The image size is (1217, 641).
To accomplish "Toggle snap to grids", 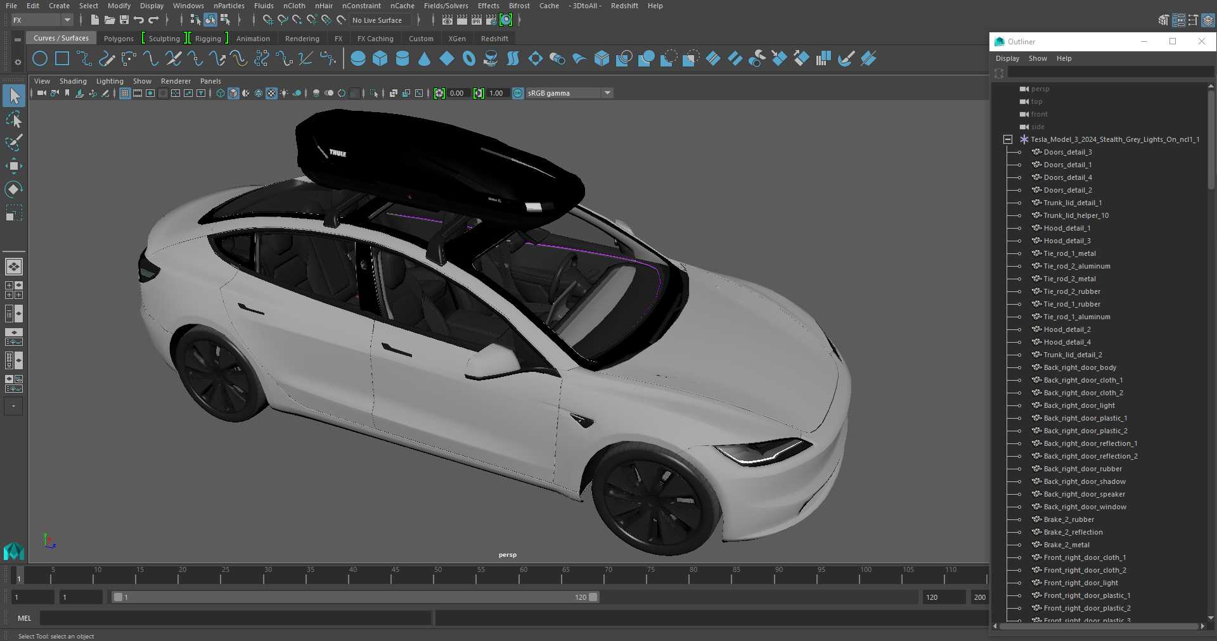I will 268,20.
